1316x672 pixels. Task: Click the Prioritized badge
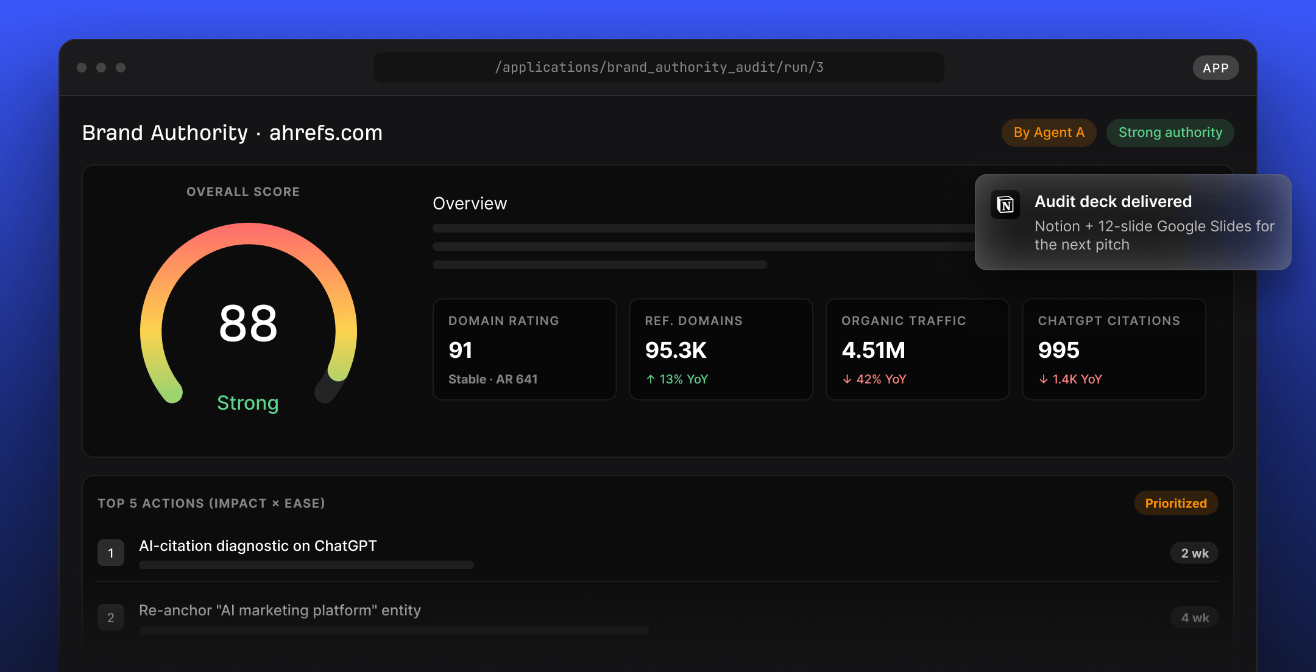1176,503
